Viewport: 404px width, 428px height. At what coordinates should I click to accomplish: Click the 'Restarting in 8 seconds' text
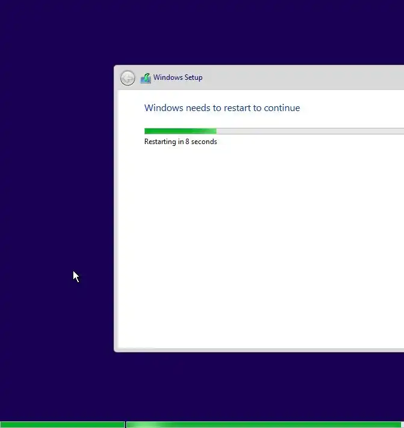click(x=180, y=142)
